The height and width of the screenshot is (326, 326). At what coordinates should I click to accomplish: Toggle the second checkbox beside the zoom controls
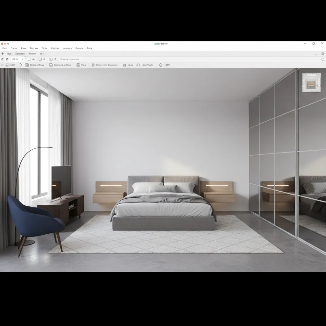pos(40,59)
